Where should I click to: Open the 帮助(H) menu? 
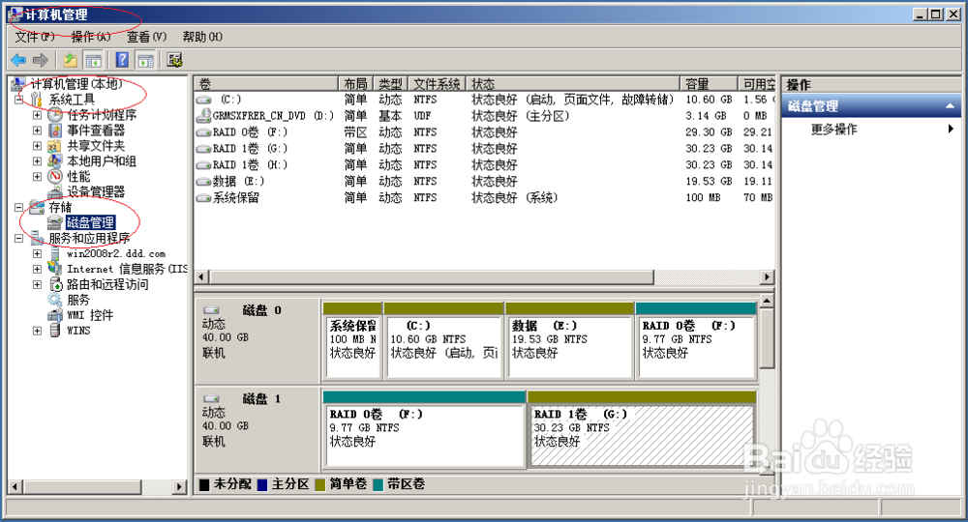202,37
